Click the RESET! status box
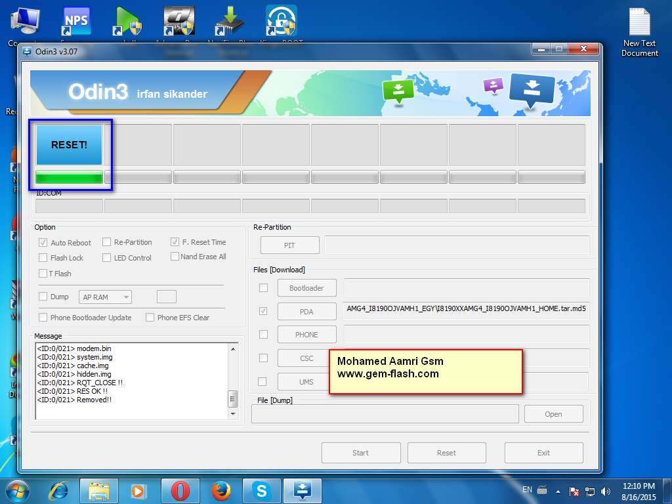672x504 pixels. 69,145
